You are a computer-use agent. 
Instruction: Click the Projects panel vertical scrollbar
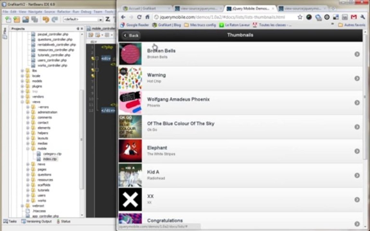coord(82,139)
